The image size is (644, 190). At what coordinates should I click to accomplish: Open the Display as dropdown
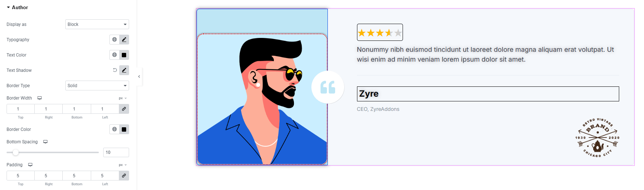coord(97,24)
